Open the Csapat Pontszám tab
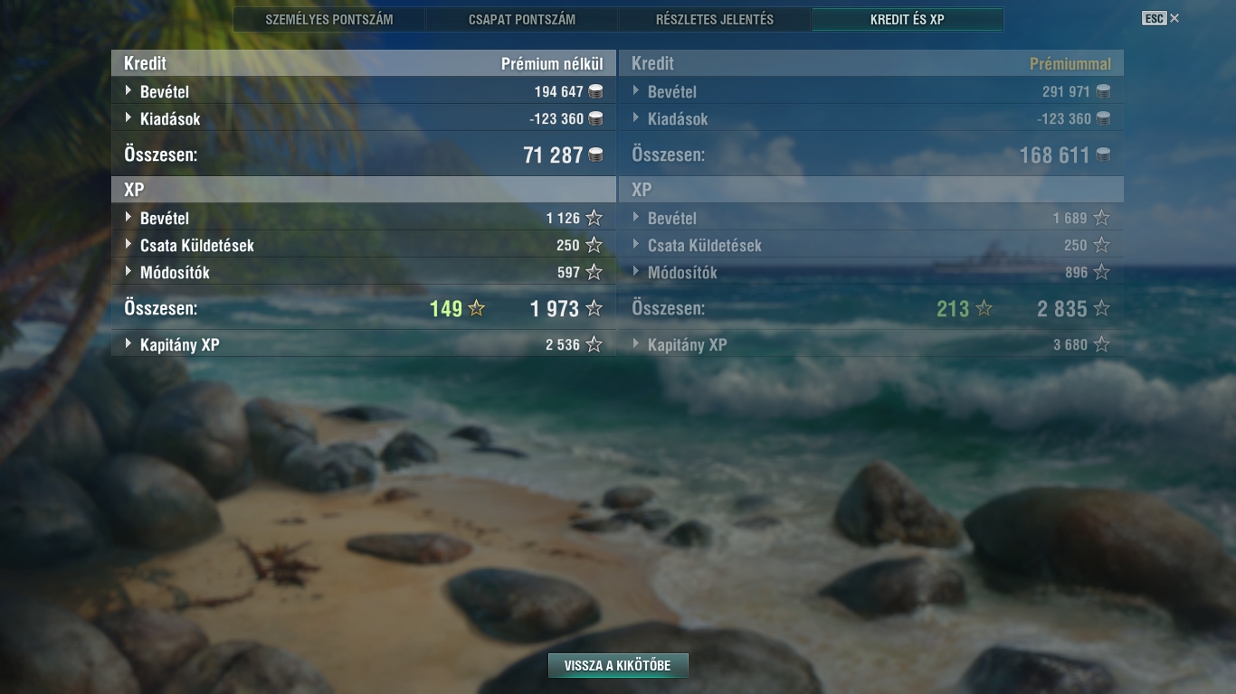1236x694 pixels. (522, 19)
